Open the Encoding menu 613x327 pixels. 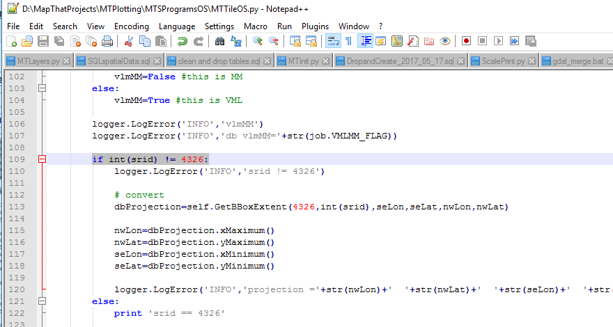tap(132, 26)
